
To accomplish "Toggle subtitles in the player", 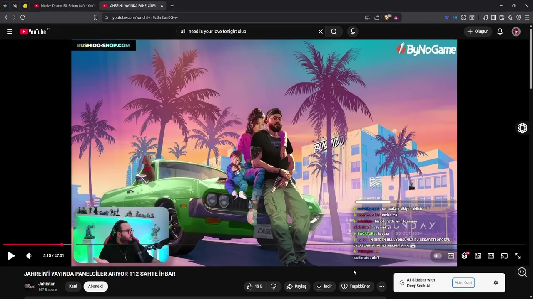I will click(x=451, y=256).
